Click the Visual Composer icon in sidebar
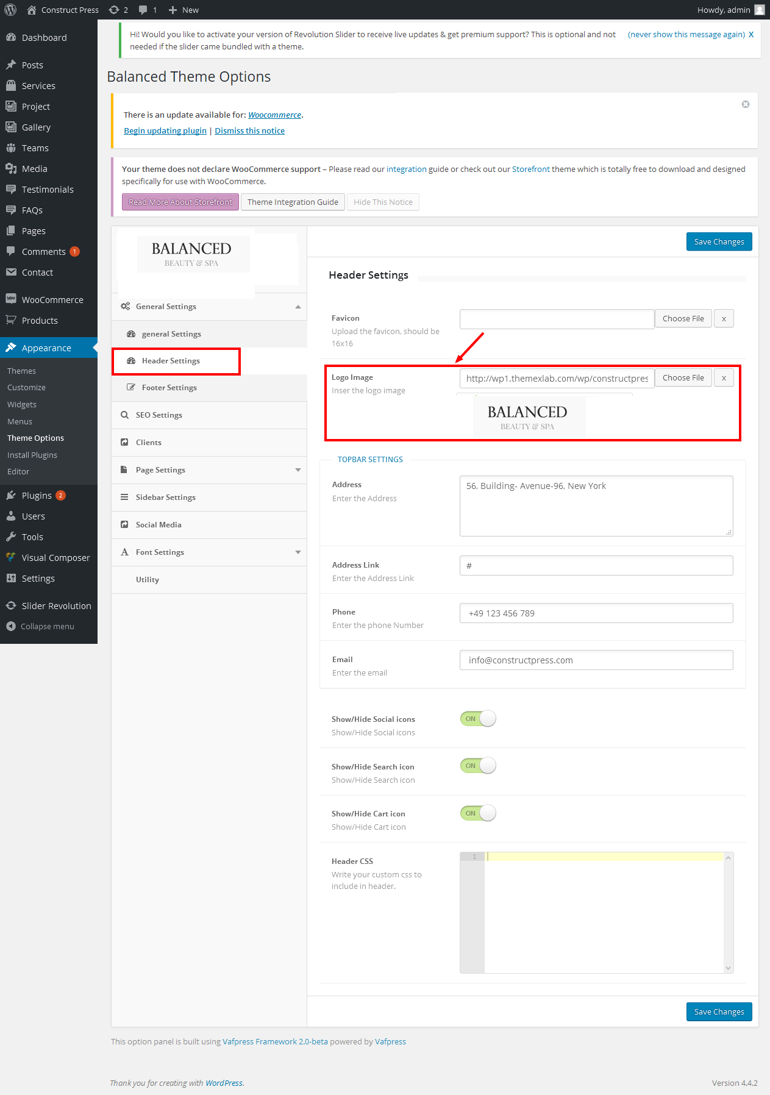Viewport: 770px width, 1095px height. point(11,558)
